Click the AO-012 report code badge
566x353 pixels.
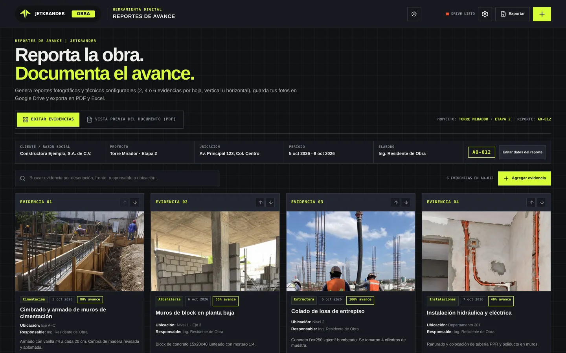(x=481, y=152)
